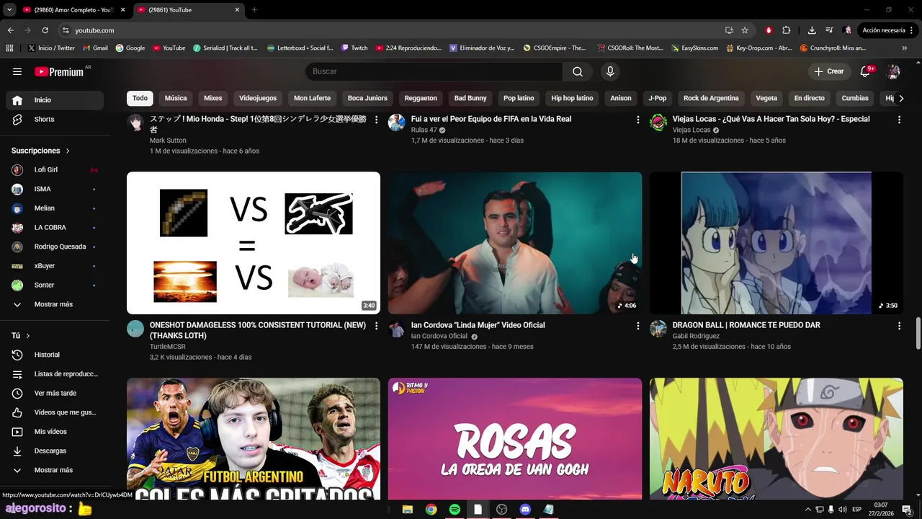Open Videos que me gustan in sidebar

pyautogui.click(x=55, y=412)
